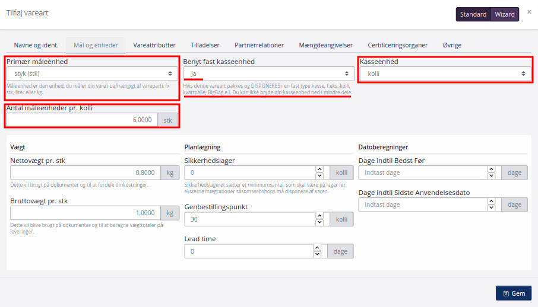
Task: Open the Certificeringsorganer tab
Action: click(x=399, y=45)
